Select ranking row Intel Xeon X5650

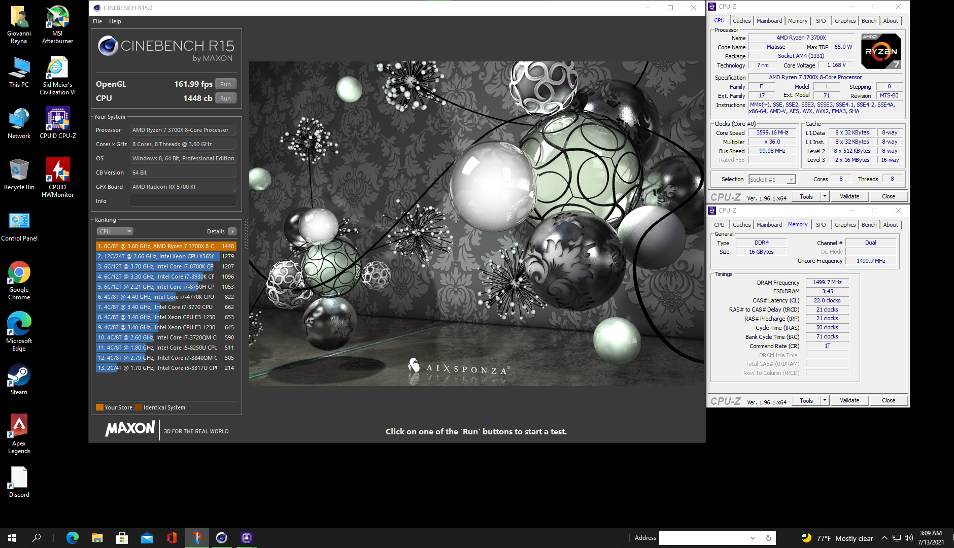point(166,256)
